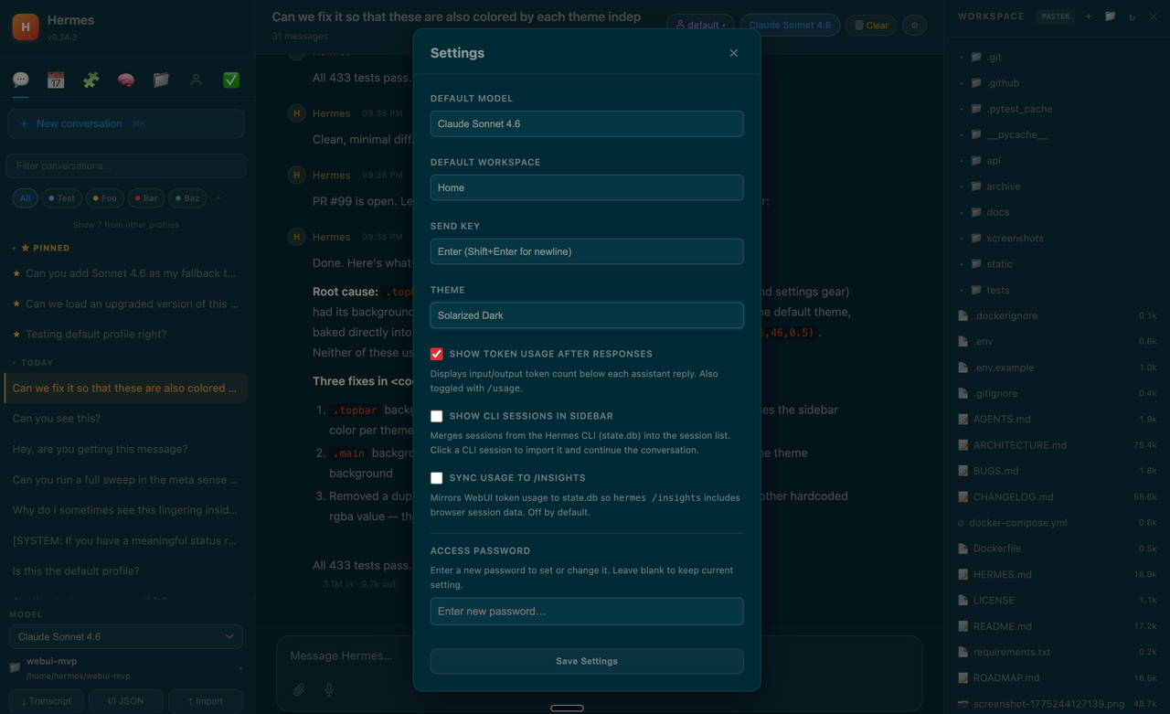The height and width of the screenshot is (714, 1170).
Task: Export conversation as JSON
Action: (x=126, y=701)
